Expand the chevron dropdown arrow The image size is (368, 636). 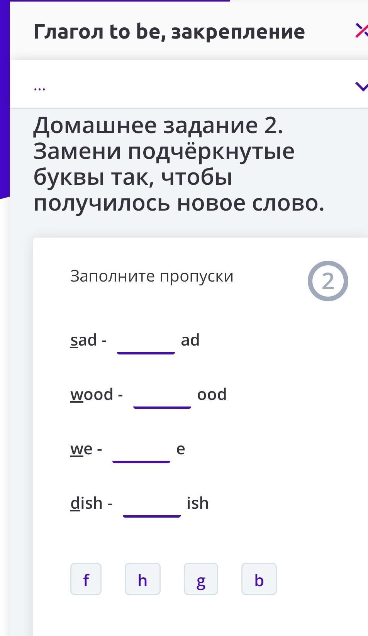pyautogui.click(x=361, y=86)
